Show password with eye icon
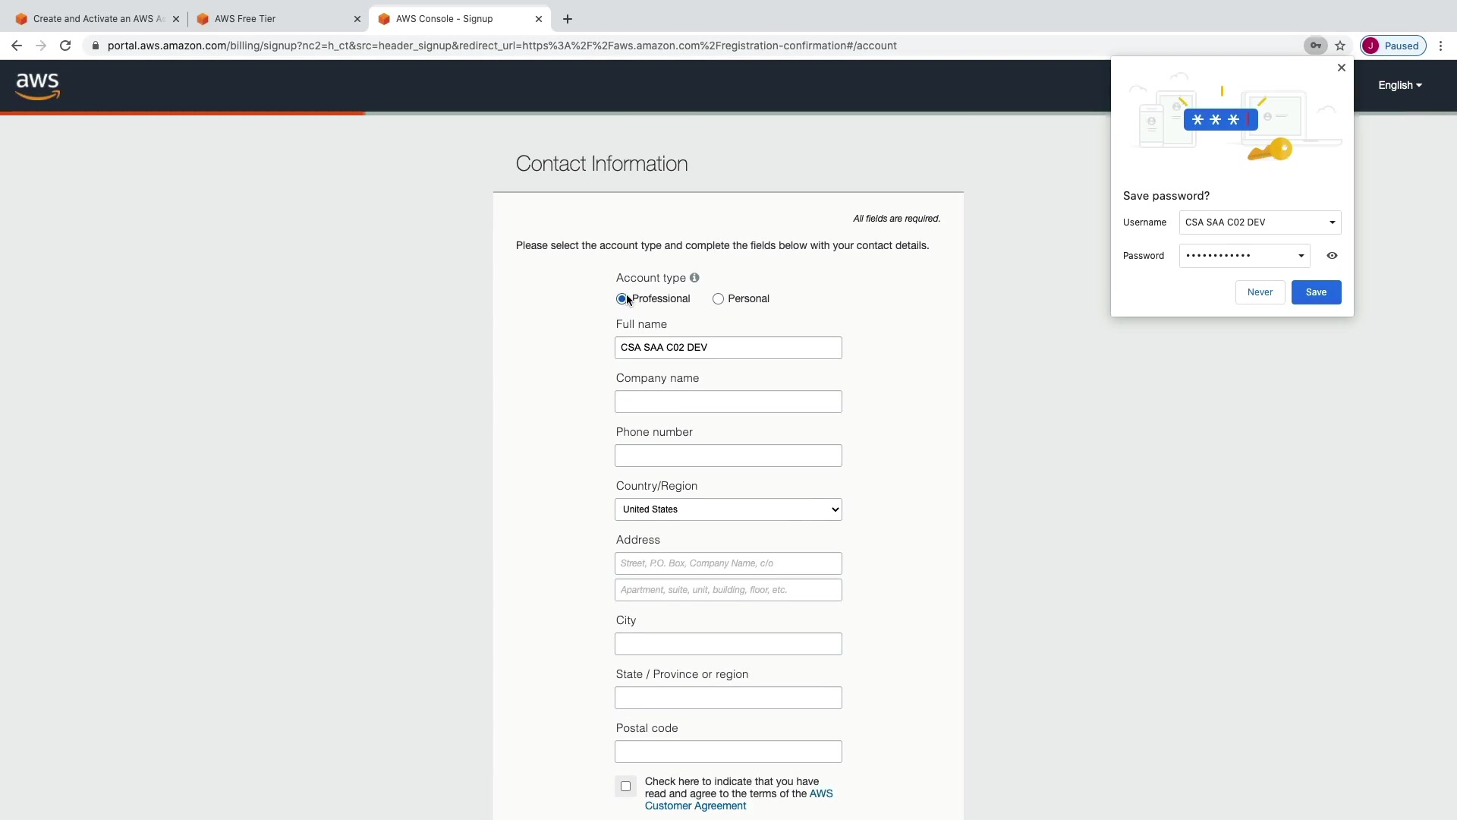 pos(1332,256)
